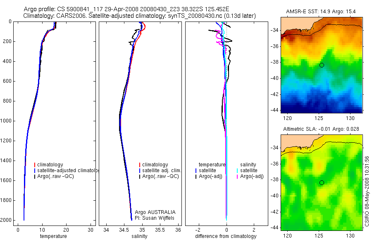Click the CARS2006 climatology subtitle line

140,16
